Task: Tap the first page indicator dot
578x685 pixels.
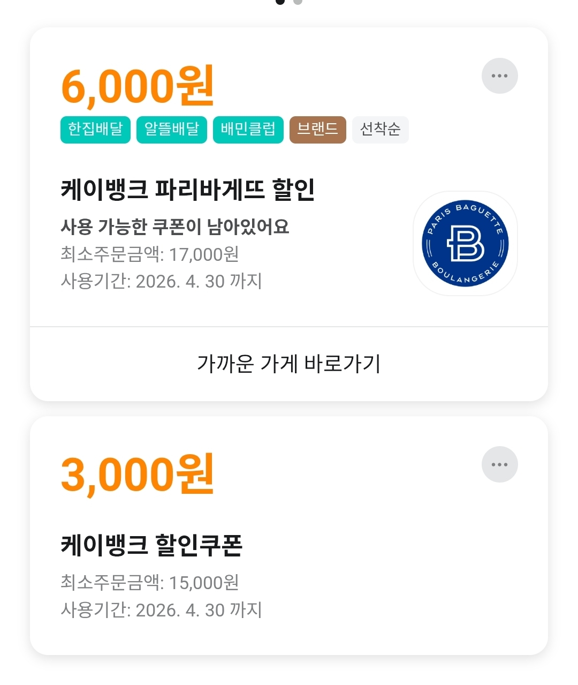Action: point(280,2)
